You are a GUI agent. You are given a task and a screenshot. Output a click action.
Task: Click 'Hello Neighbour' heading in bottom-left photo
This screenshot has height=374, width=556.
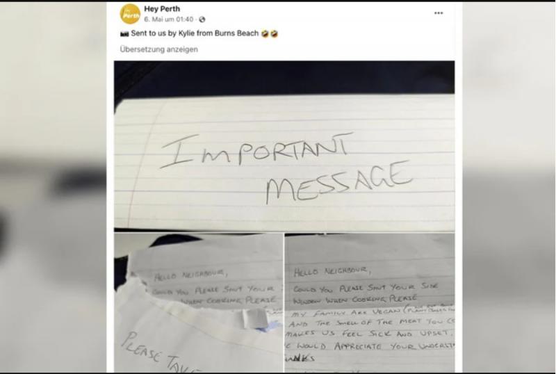[190, 275]
